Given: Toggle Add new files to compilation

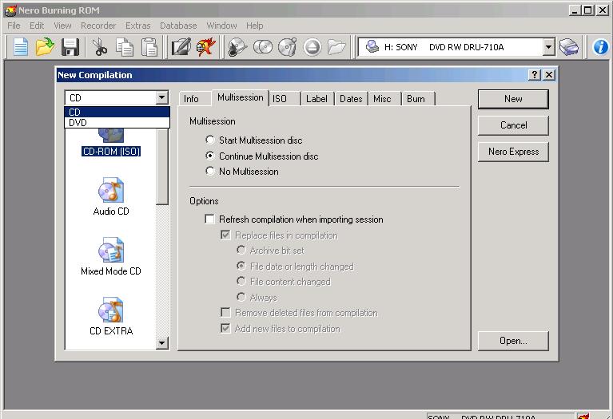Looking at the screenshot, I should click(225, 328).
